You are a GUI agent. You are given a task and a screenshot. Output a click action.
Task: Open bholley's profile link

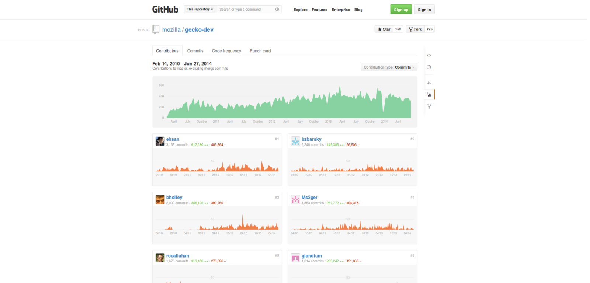tap(174, 198)
